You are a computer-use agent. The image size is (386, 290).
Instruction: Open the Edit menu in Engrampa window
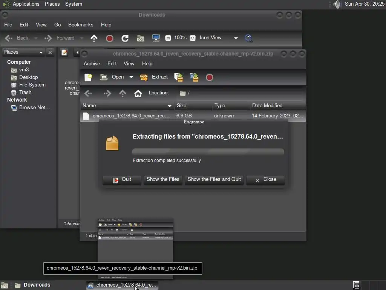click(x=112, y=63)
